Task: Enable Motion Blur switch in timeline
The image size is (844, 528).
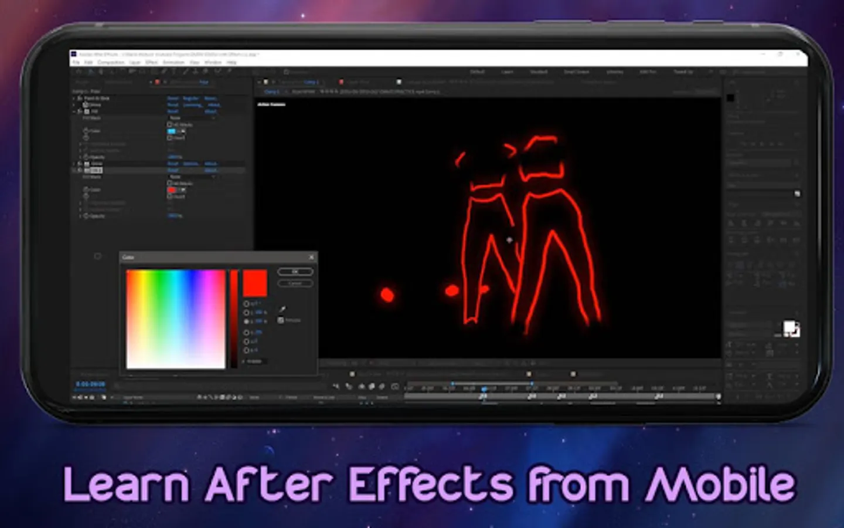Action: coord(382,386)
